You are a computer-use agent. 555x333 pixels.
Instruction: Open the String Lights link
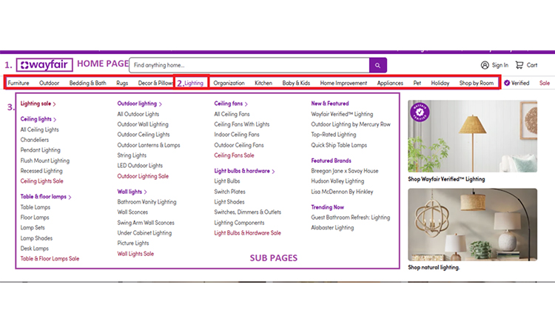[x=132, y=155]
